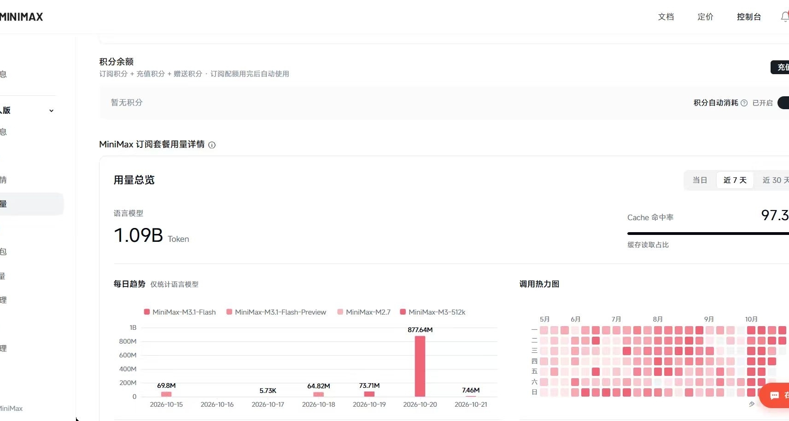The width and height of the screenshot is (789, 421).
Task: Expand the sidebar version dropdown chevron
Action: coord(51,111)
